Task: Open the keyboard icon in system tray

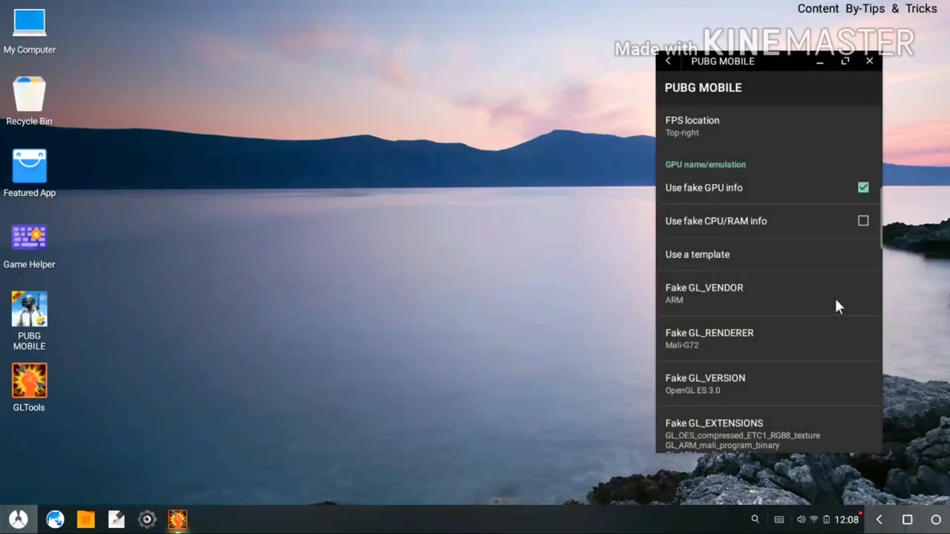Action: (x=779, y=520)
